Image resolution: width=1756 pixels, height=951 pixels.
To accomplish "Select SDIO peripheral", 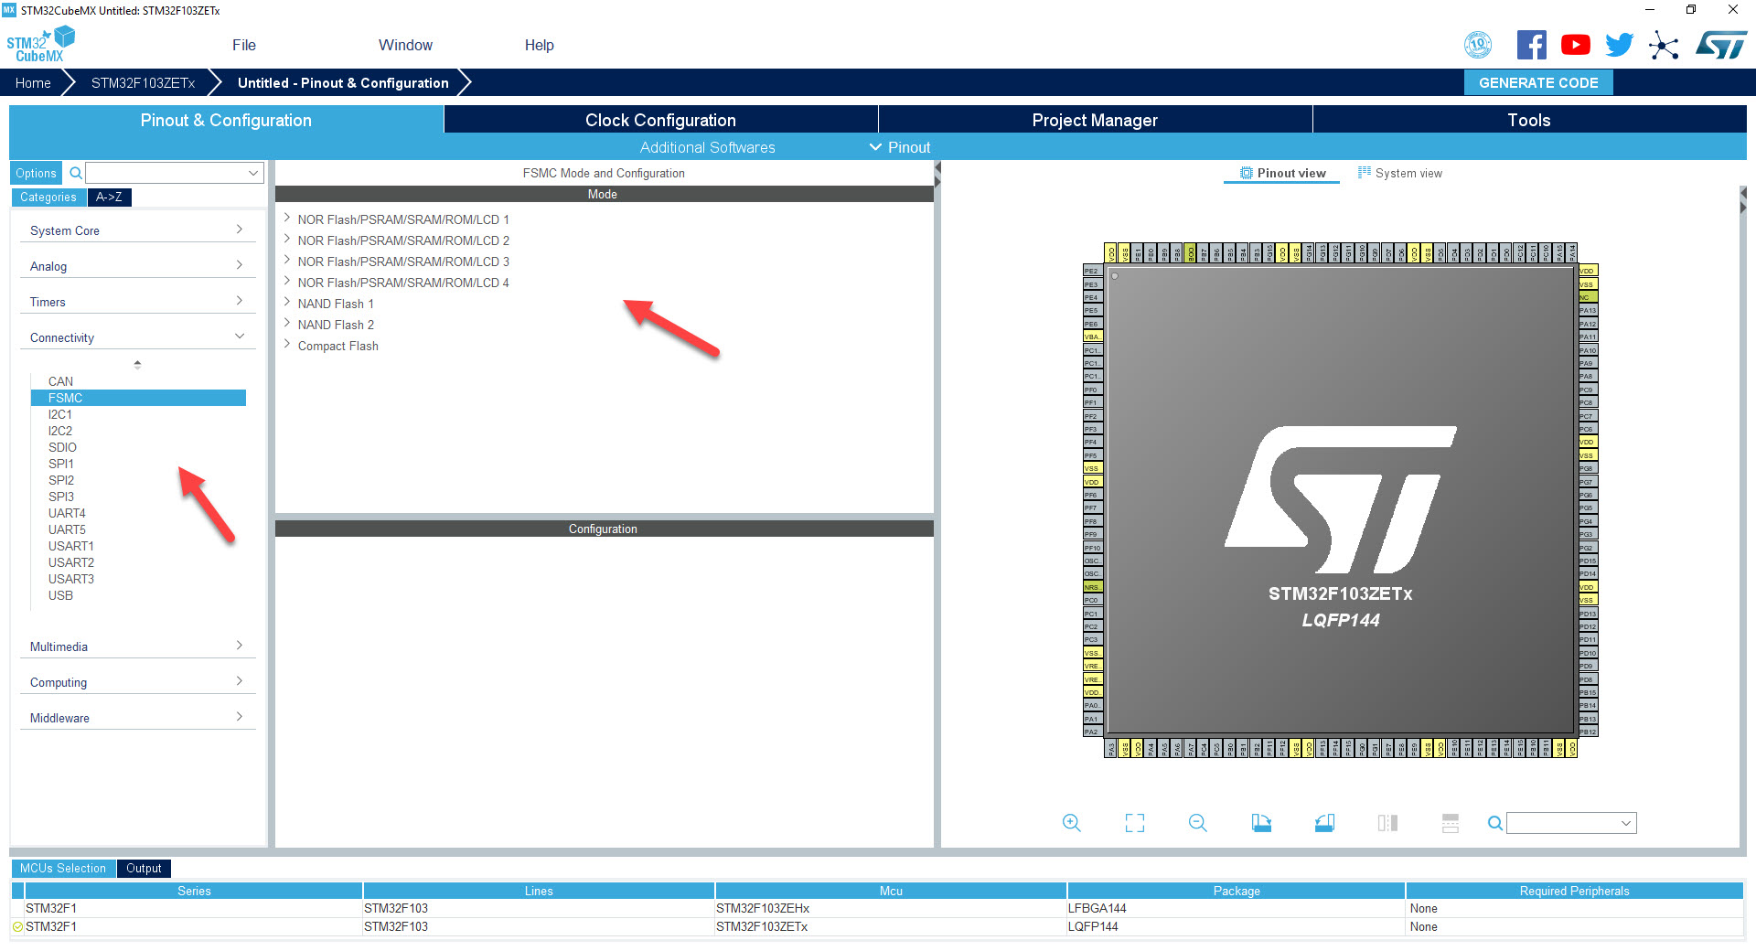I will (62, 447).
